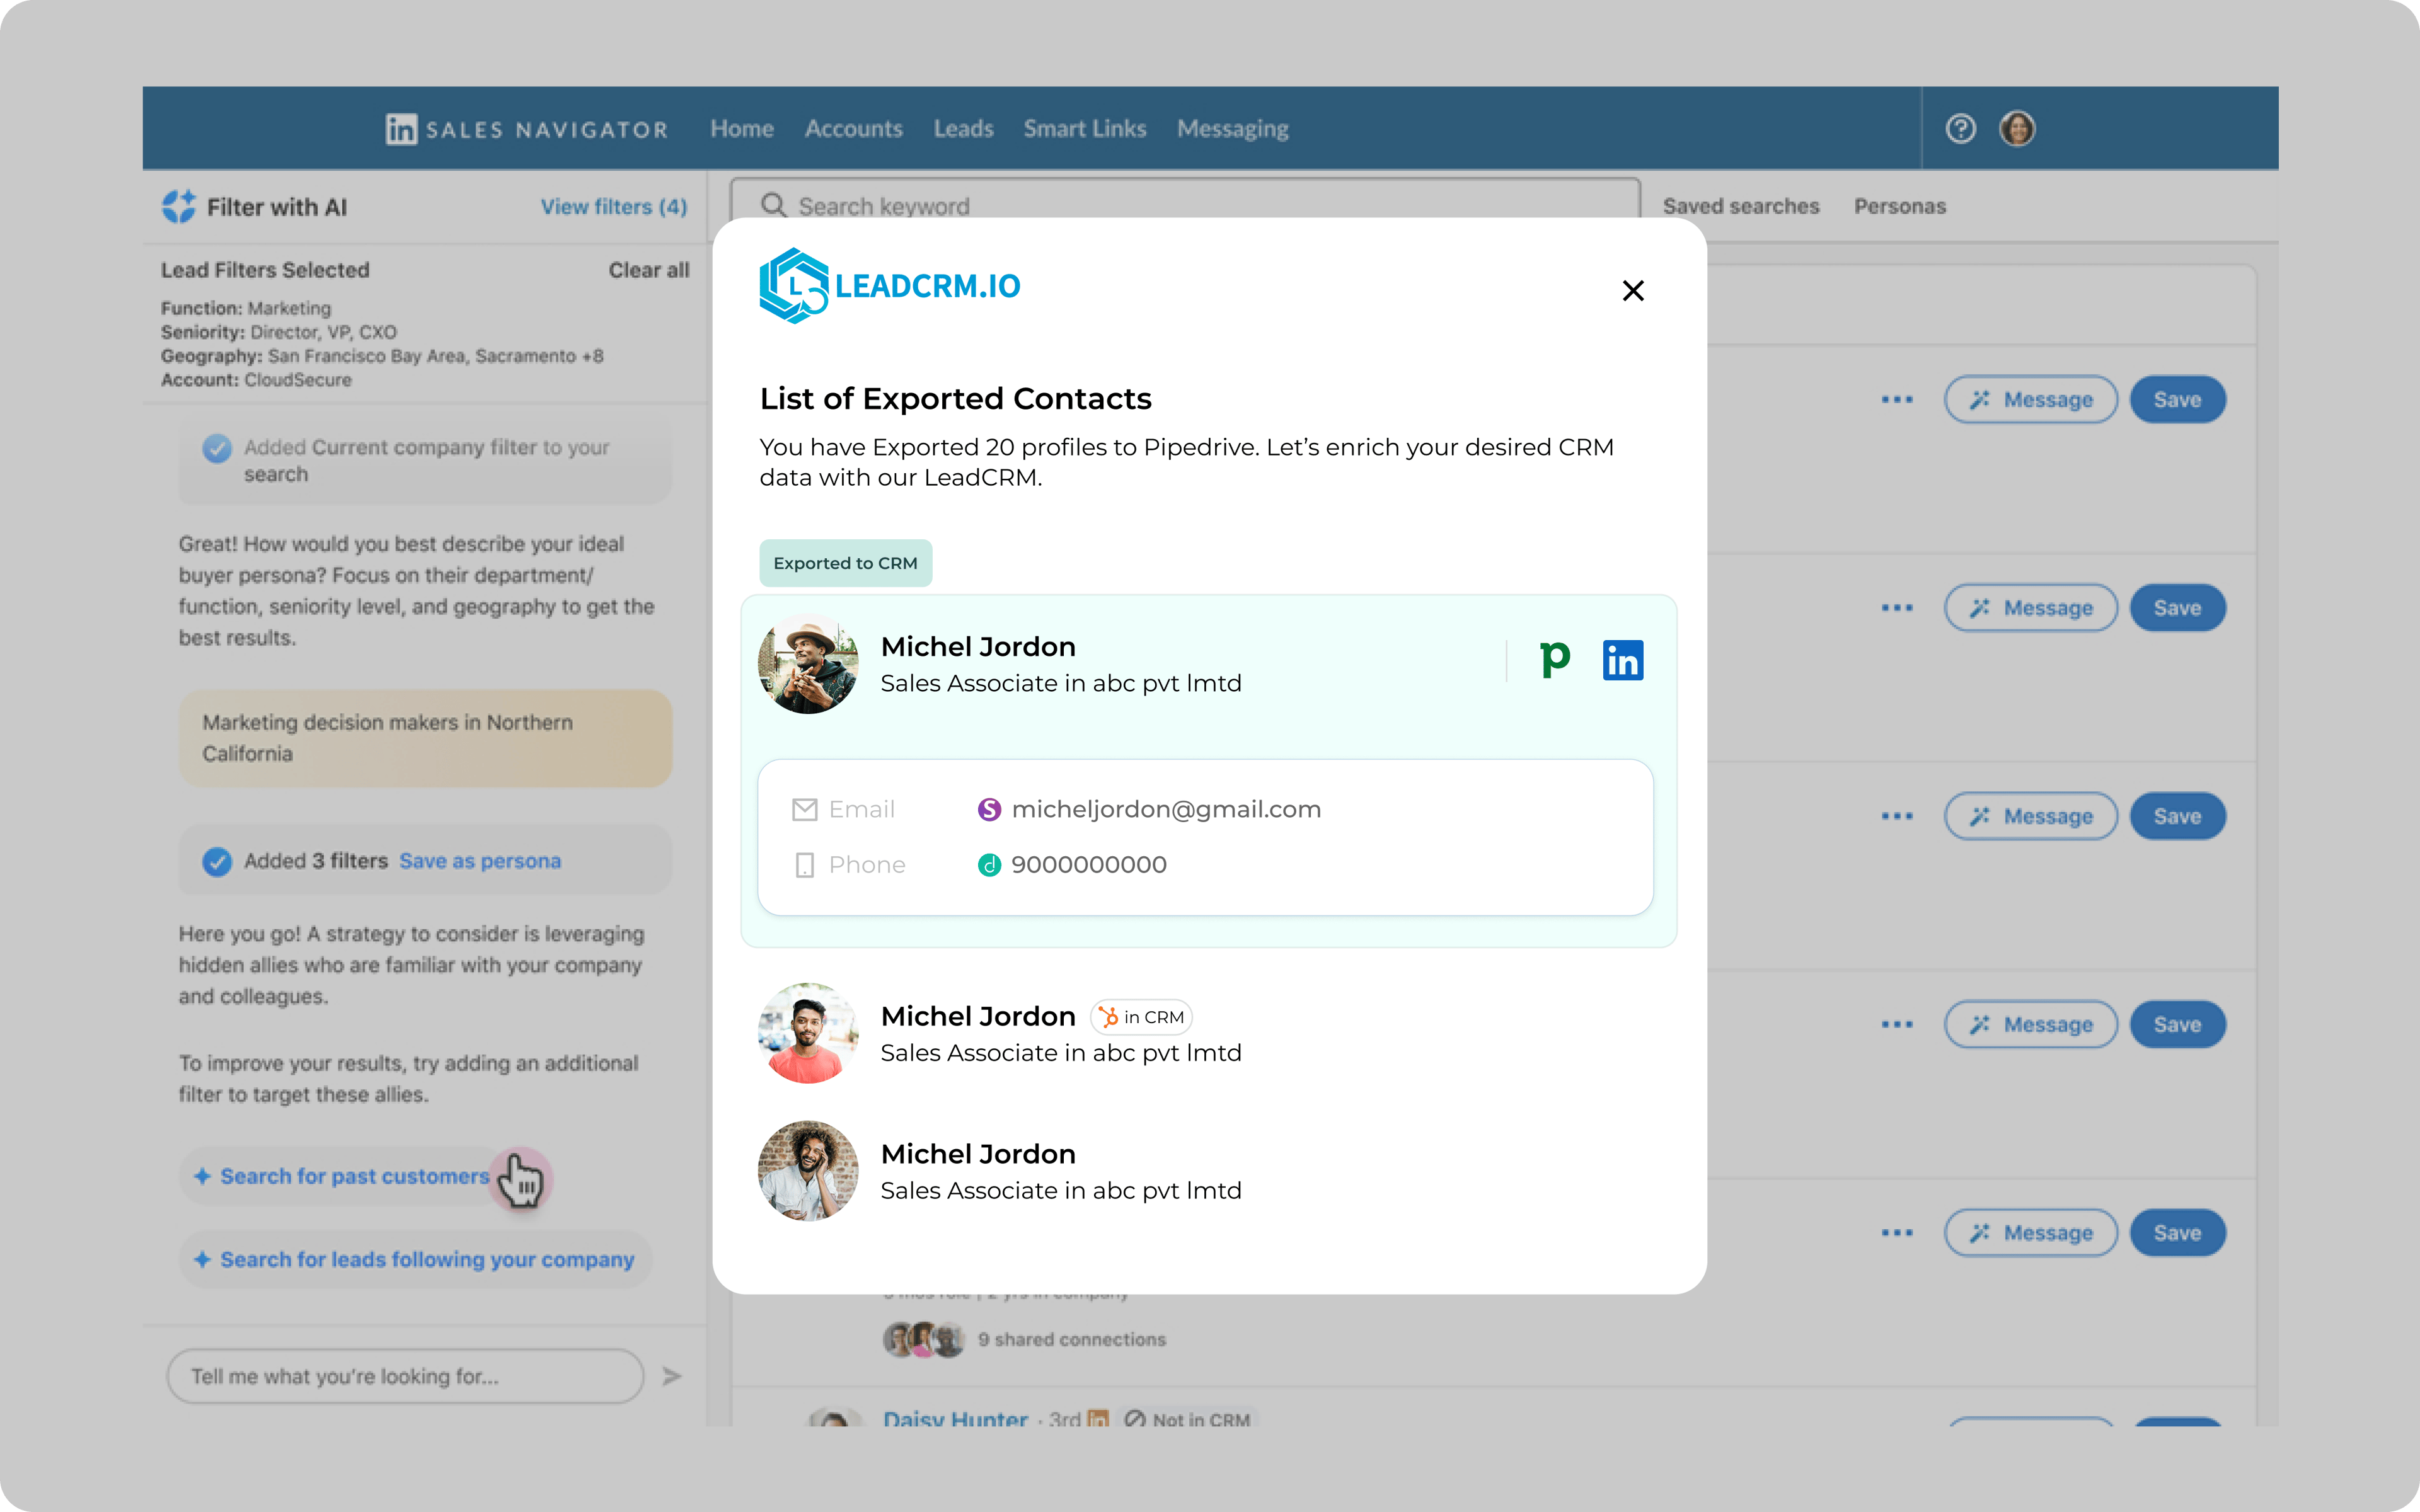The width and height of the screenshot is (2420, 1512).
Task: Open the Messaging menu in the navbar
Action: coord(1232,128)
